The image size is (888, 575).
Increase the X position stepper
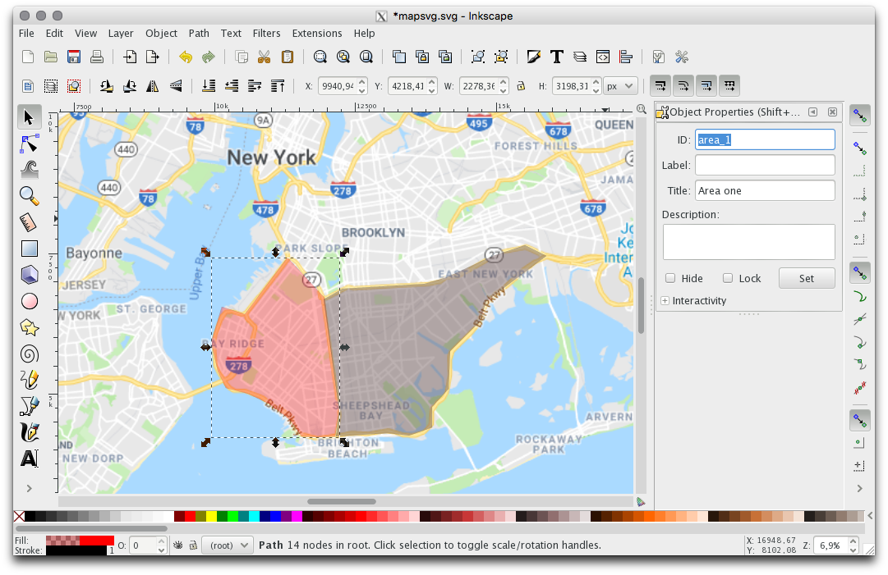pos(362,82)
